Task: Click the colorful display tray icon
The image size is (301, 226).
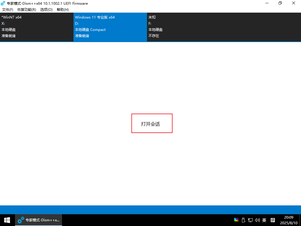Action: [x=236, y=220]
